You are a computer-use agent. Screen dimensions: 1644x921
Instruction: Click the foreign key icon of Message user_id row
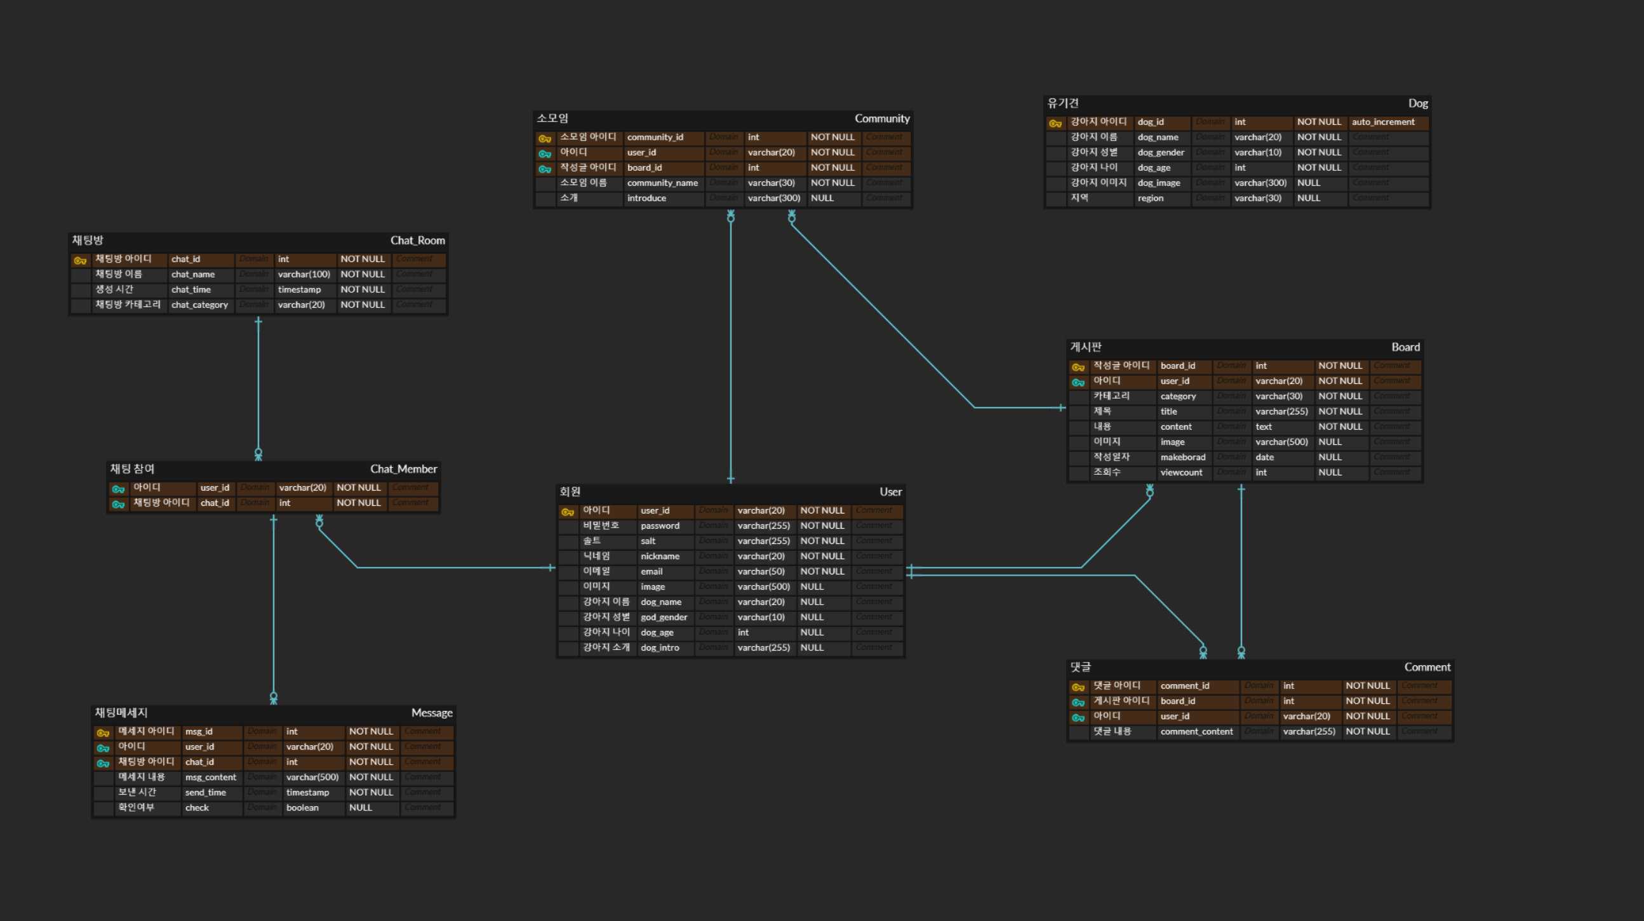(x=103, y=748)
